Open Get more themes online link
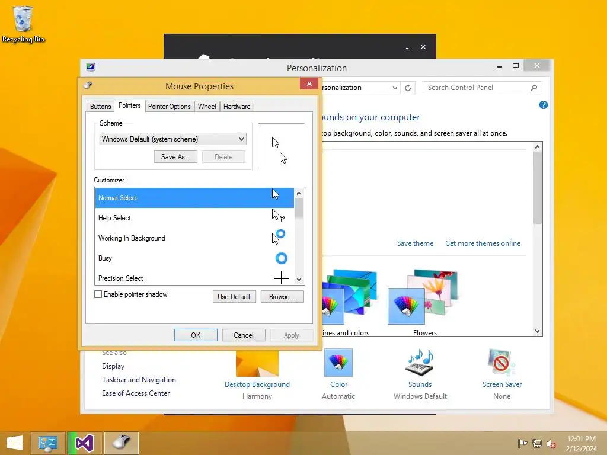607x455 pixels. 483,243
